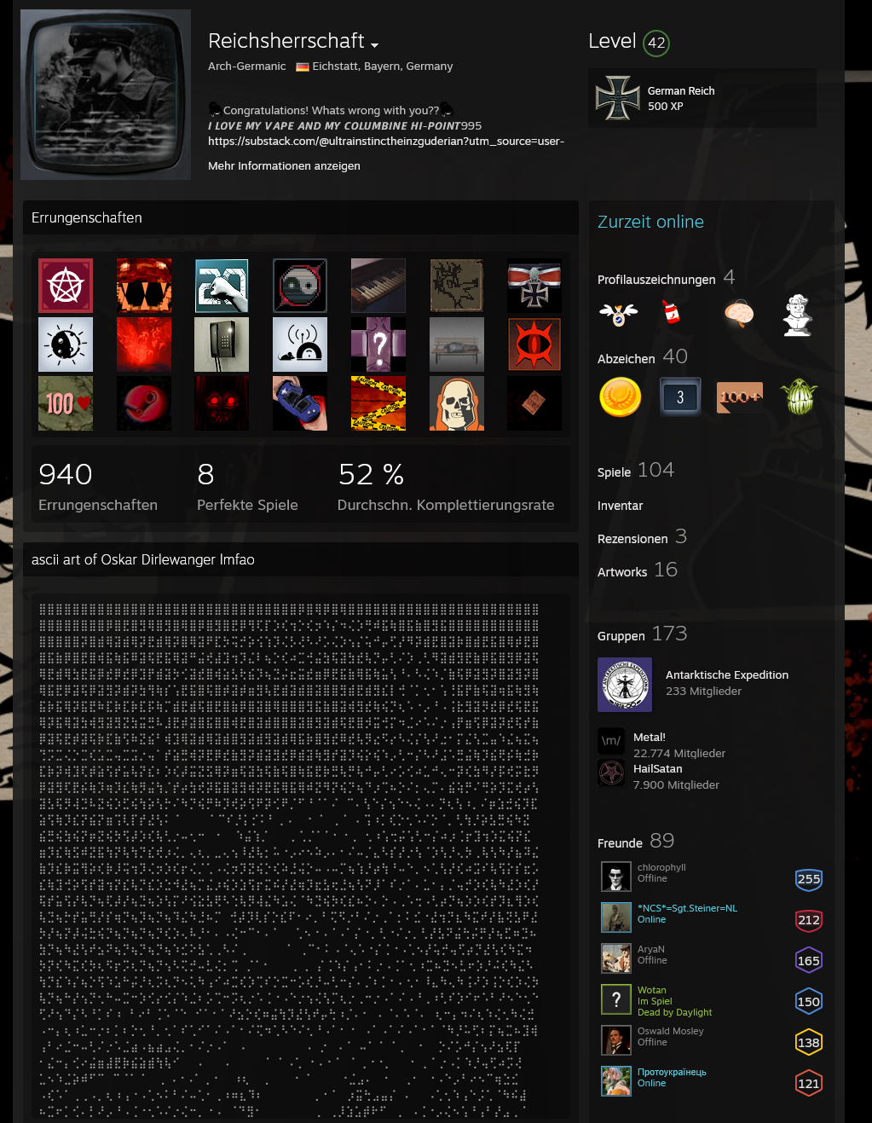Open the dropdown arrow beside the profile name
The height and width of the screenshot is (1123, 872).
click(375, 44)
